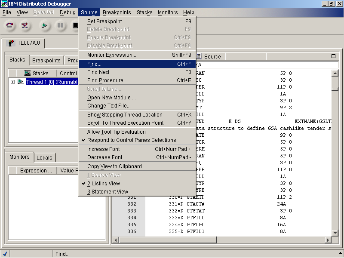Select Thread 1 [0] (Runnable) row
344x258 pixels.
tap(52, 82)
